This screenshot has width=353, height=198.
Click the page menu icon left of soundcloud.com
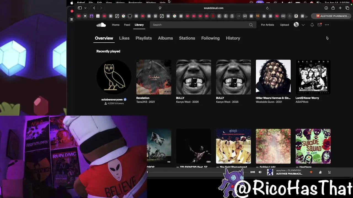160,8
